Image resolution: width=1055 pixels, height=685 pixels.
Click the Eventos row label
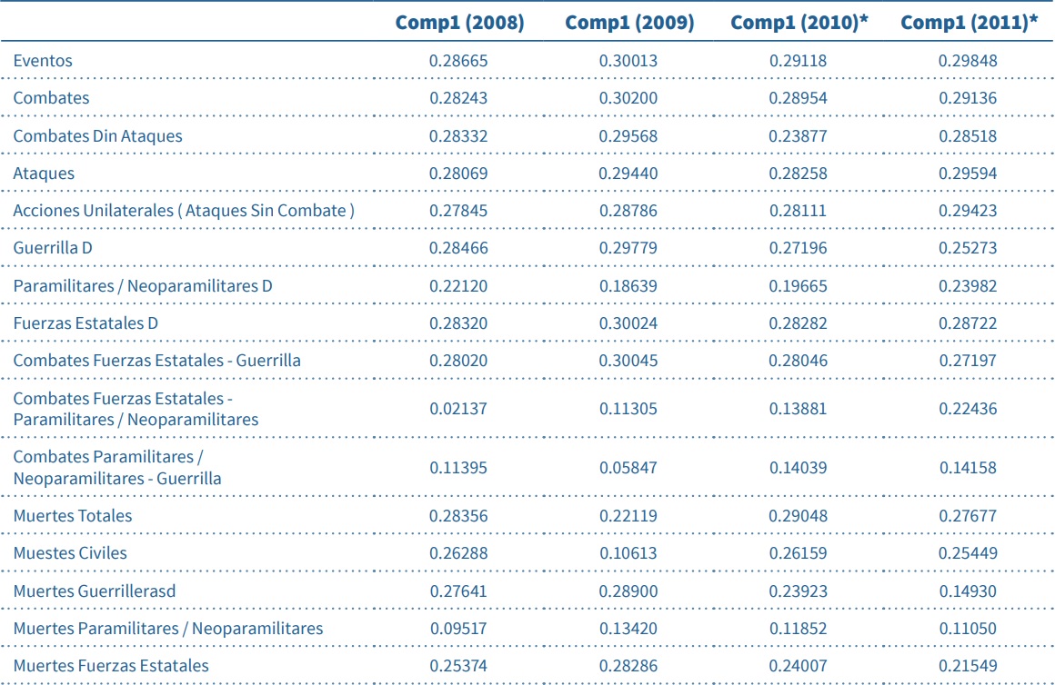[x=43, y=61]
